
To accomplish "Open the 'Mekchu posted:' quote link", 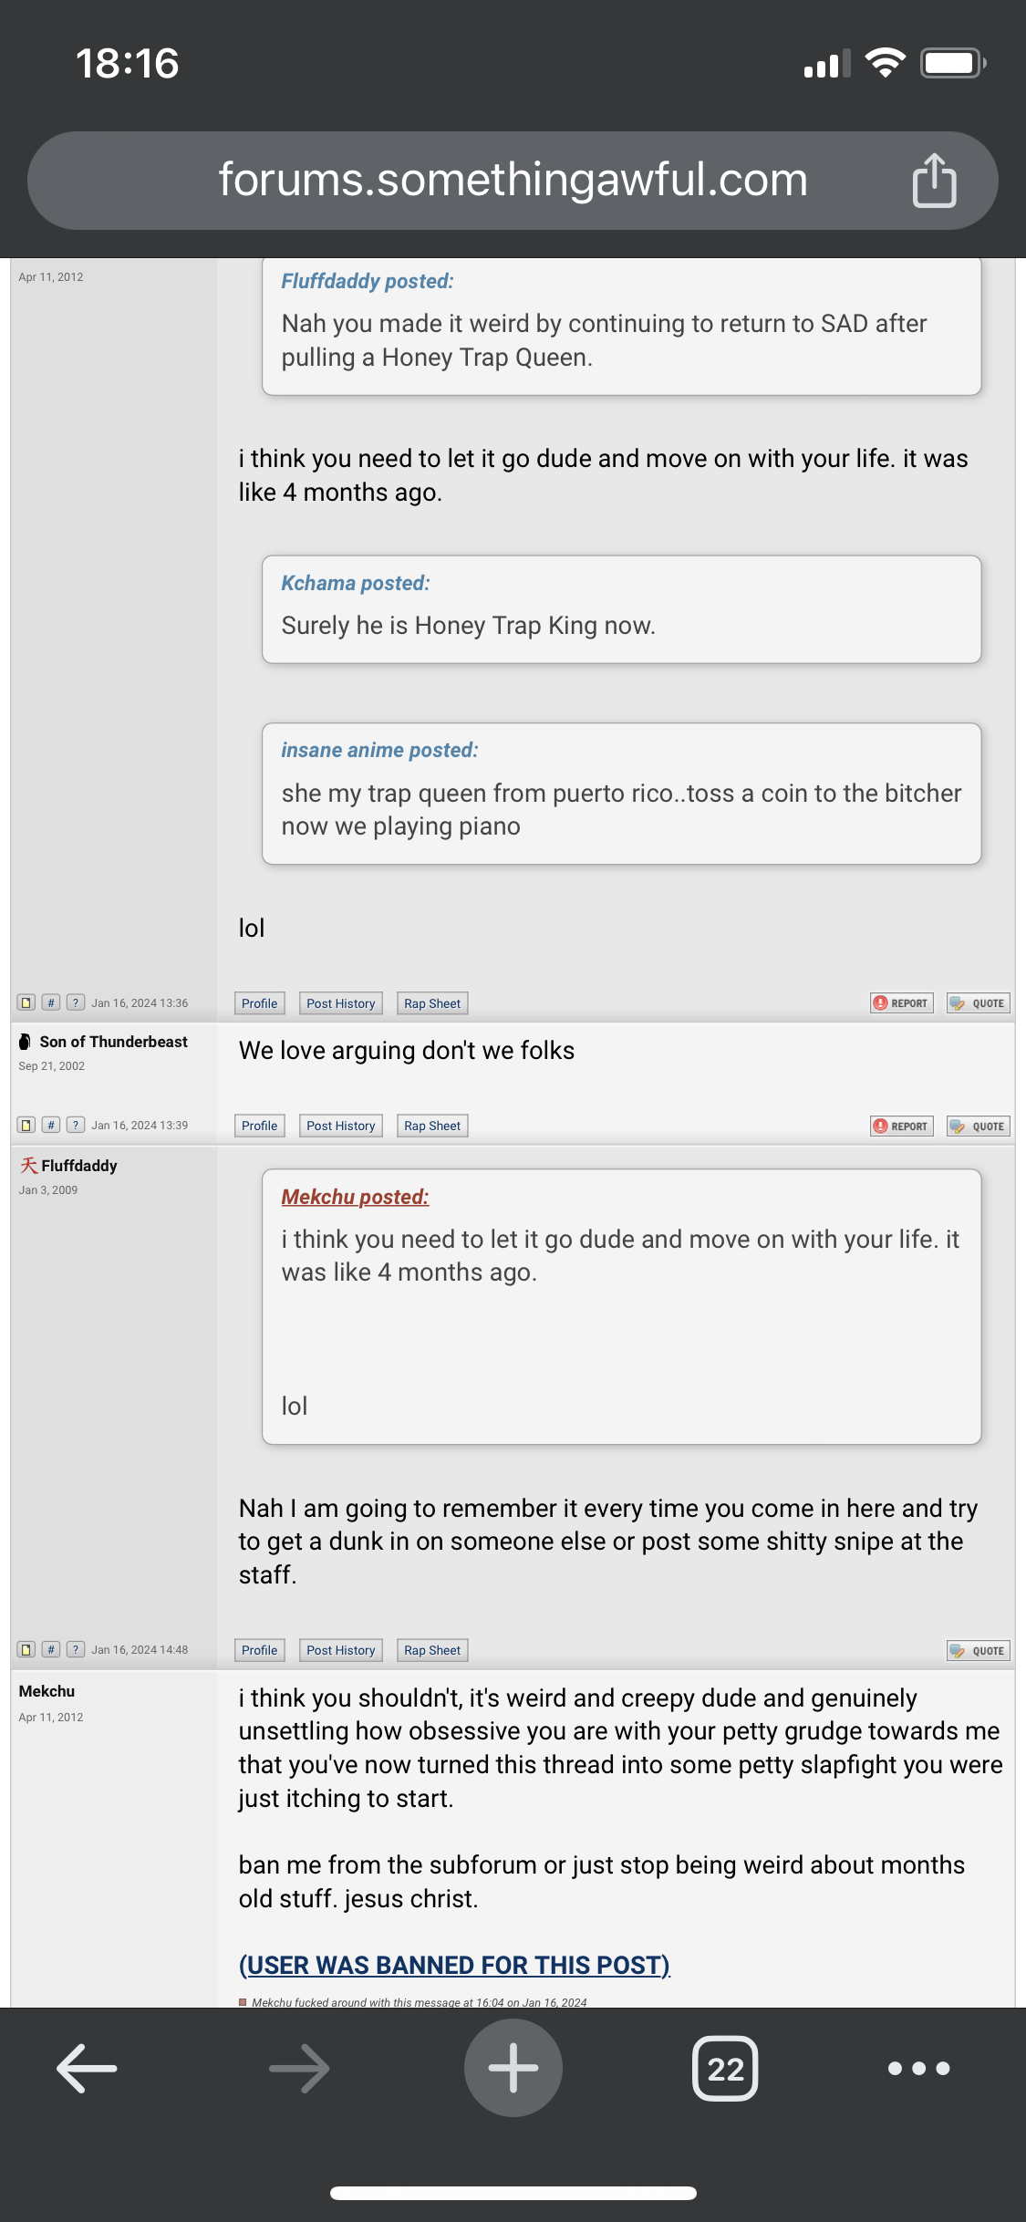I will pos(355,1197).
